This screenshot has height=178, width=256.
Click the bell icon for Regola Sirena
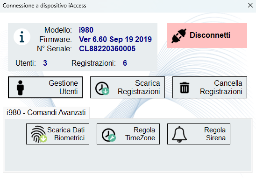(179, 134)
